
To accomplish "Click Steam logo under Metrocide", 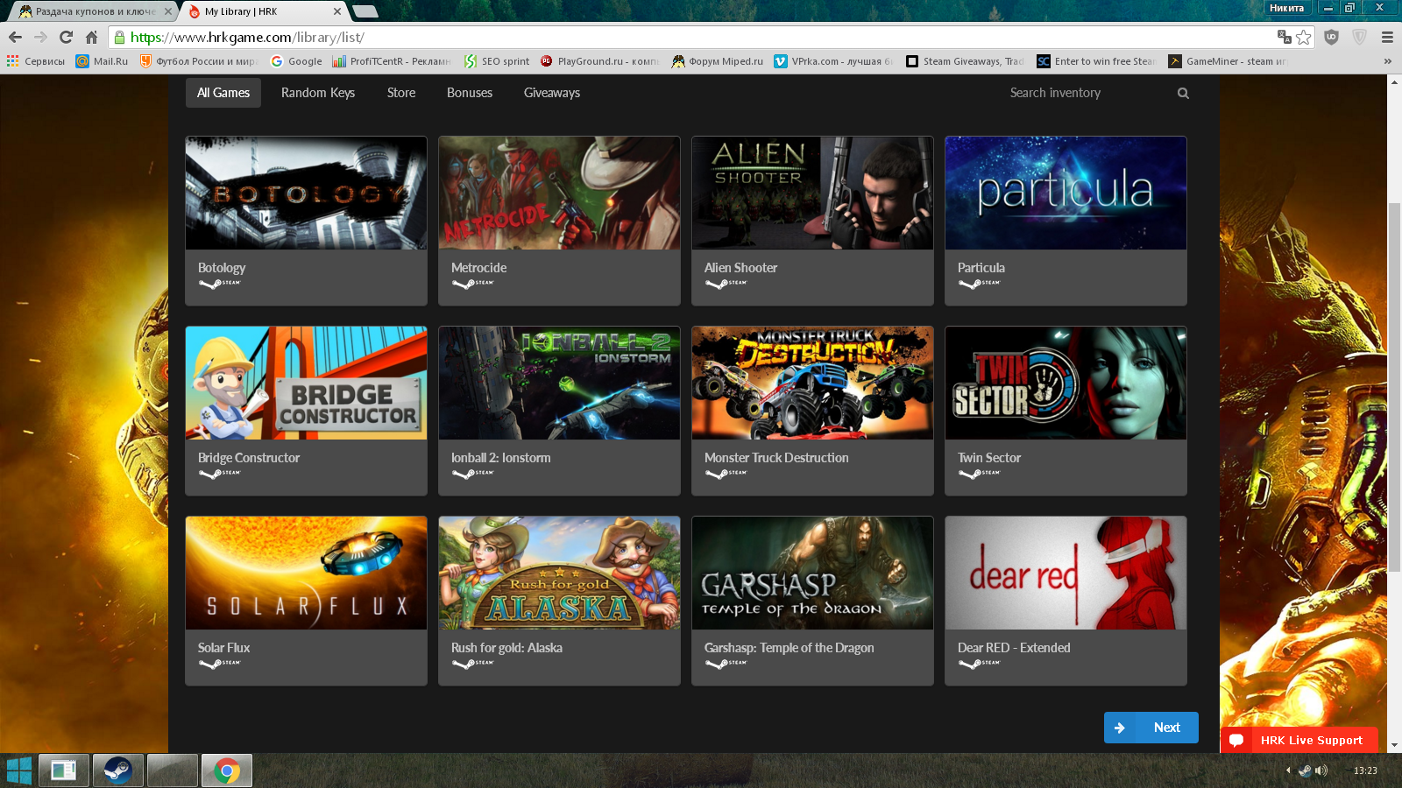I will pos(472,283).
